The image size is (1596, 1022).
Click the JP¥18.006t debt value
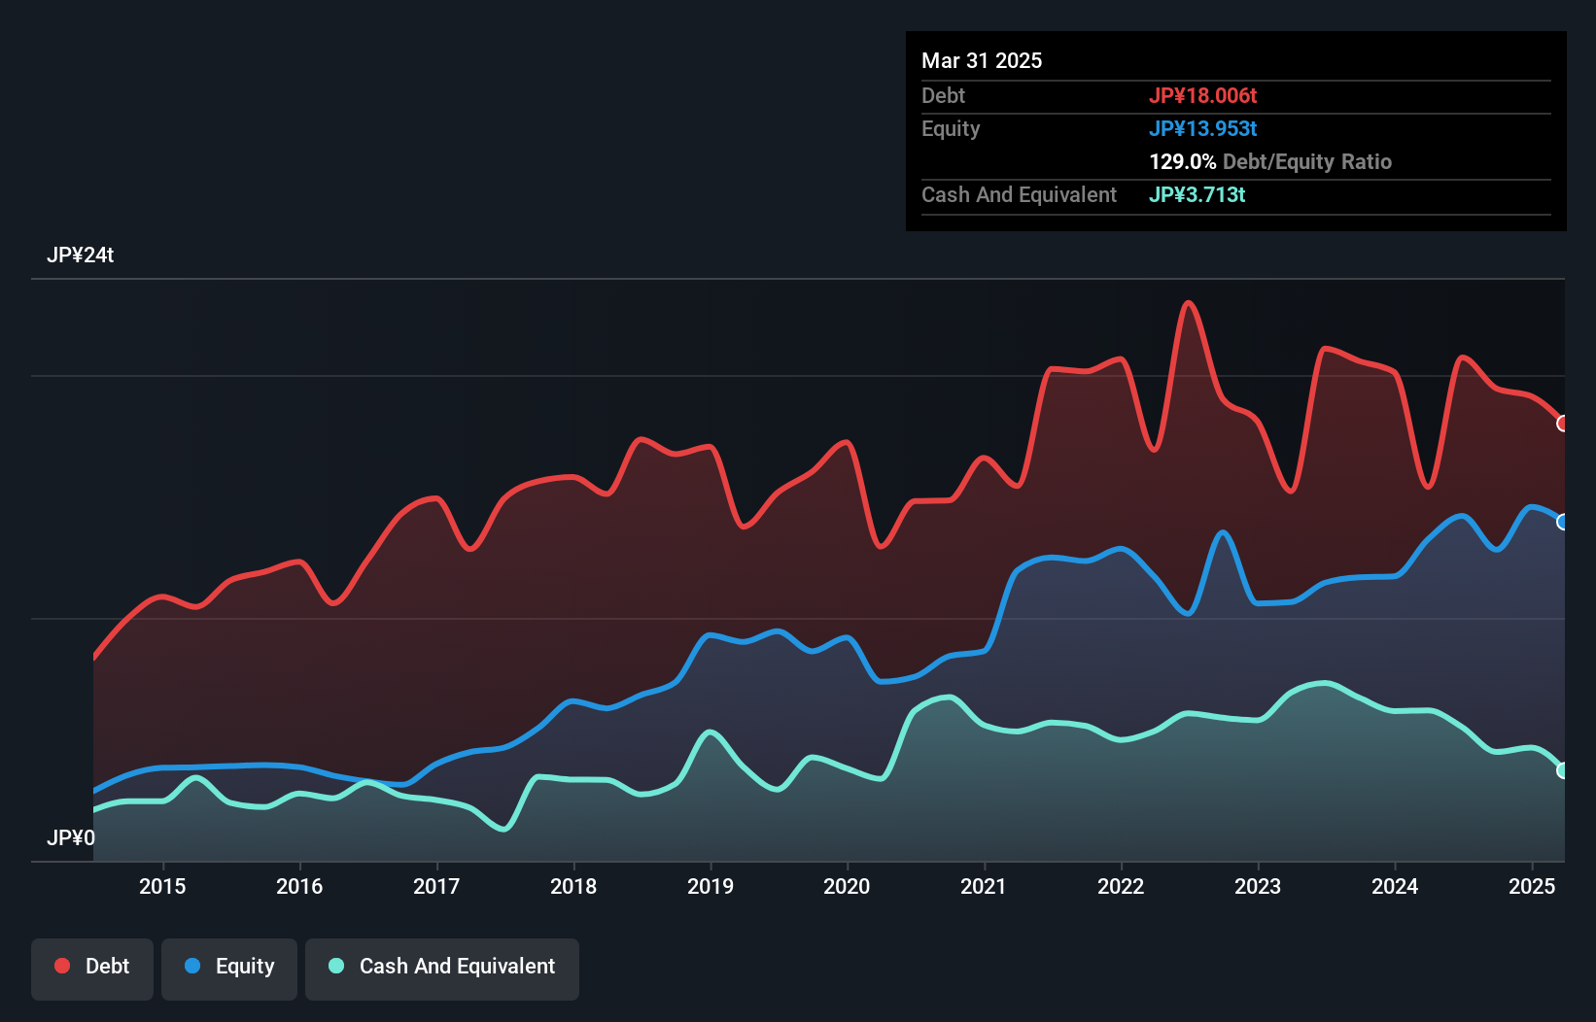pyautogui.click(x=1203, y=95)
